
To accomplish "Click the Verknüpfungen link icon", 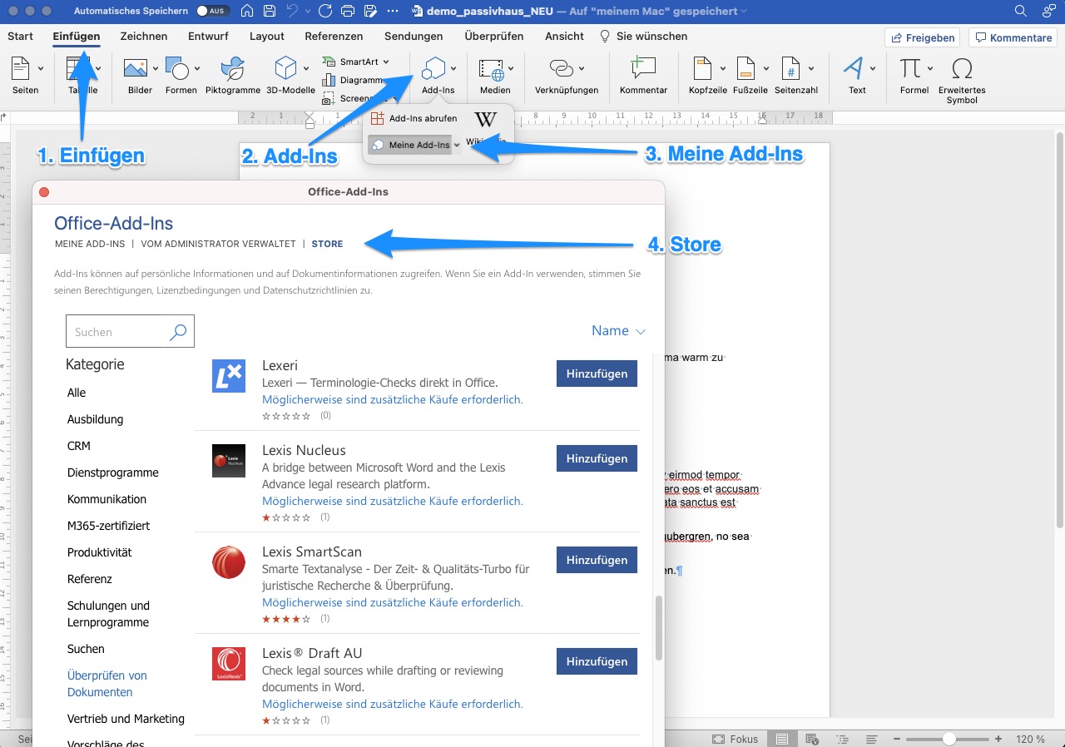I will click(562, 68).
